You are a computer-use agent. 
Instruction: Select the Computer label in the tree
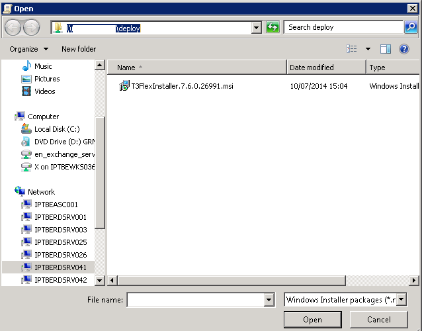point(44,117)
